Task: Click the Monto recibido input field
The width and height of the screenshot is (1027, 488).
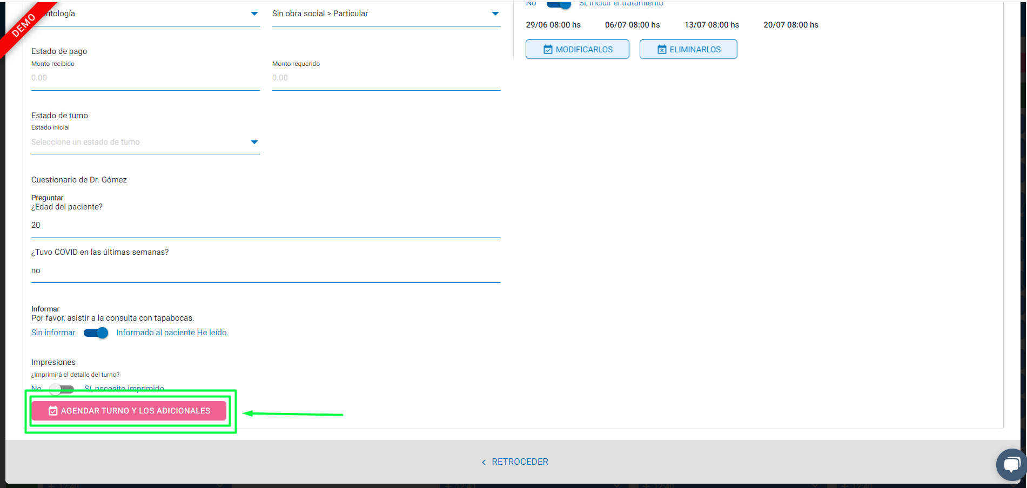Action: point(145,78)
